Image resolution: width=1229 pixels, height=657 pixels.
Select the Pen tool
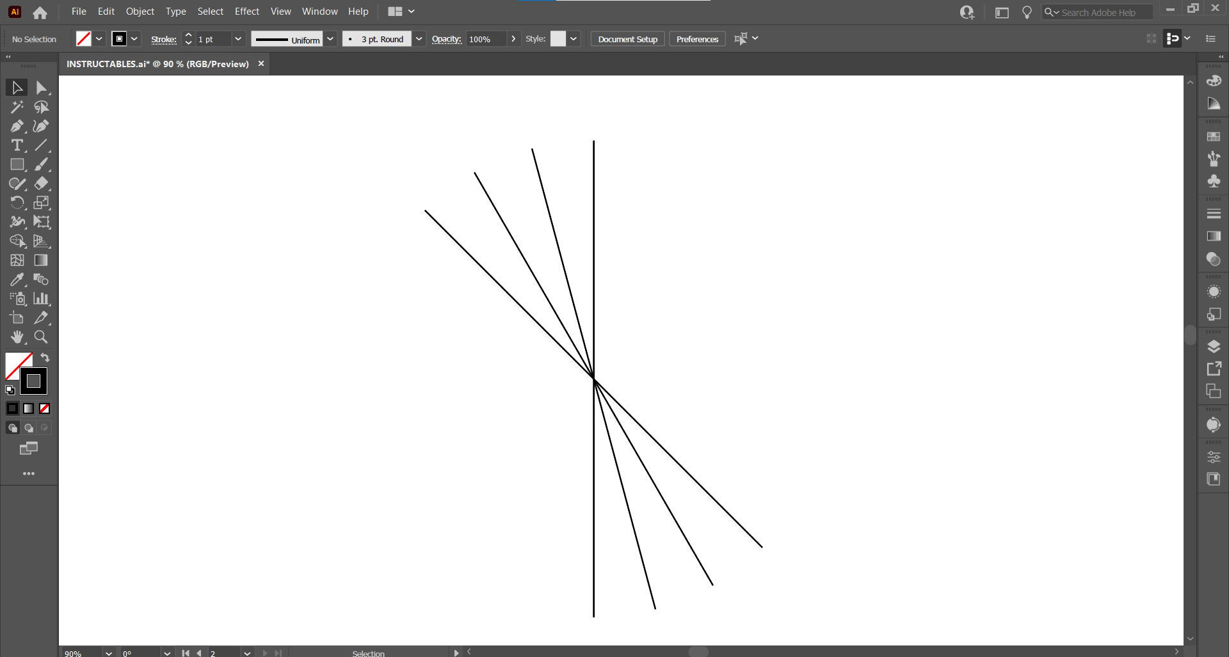tap(17, 126)
